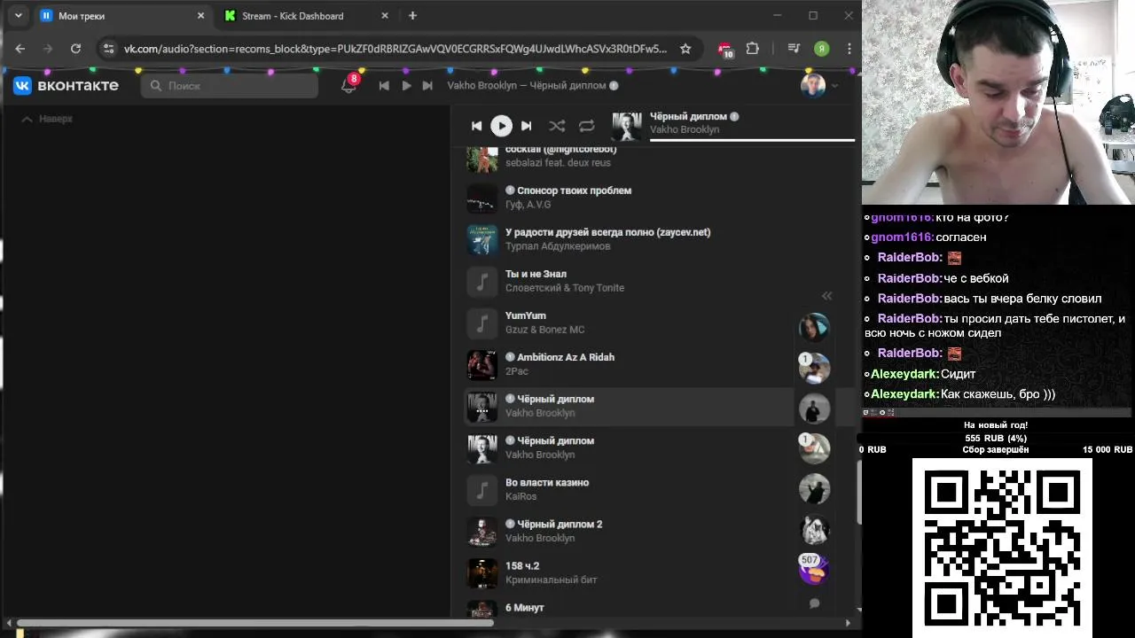Switch to the Stream - Kick Dashboard tab

coord(307,16)
